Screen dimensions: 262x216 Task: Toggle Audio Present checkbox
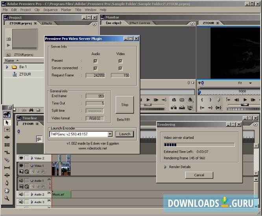point(96,61)
